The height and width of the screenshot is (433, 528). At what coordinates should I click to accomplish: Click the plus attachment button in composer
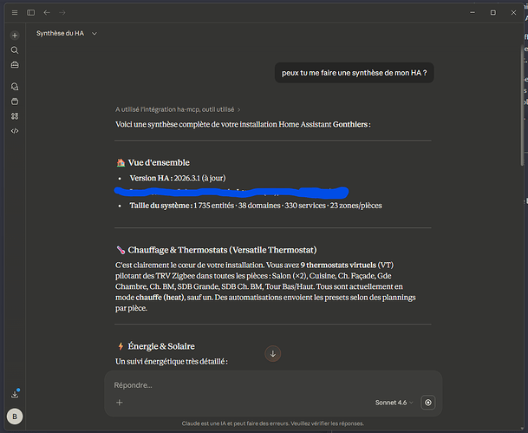click(119, 403)
